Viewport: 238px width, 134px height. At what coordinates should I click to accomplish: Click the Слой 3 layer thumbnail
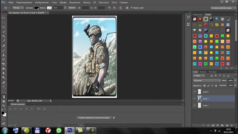199,98
